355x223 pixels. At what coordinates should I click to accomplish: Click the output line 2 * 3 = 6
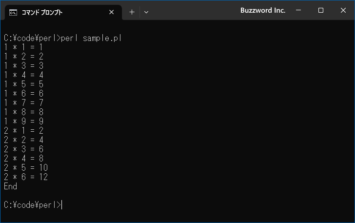pos(23,149)
